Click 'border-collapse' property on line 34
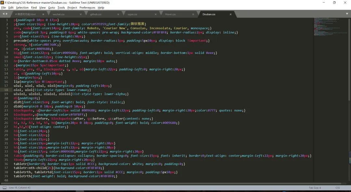351x192 pixels. click(60, 156)
